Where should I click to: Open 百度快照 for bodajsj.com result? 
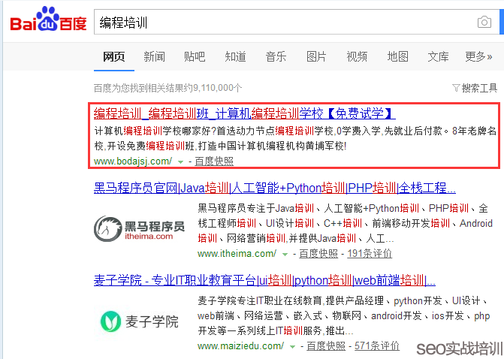[214, 161]
